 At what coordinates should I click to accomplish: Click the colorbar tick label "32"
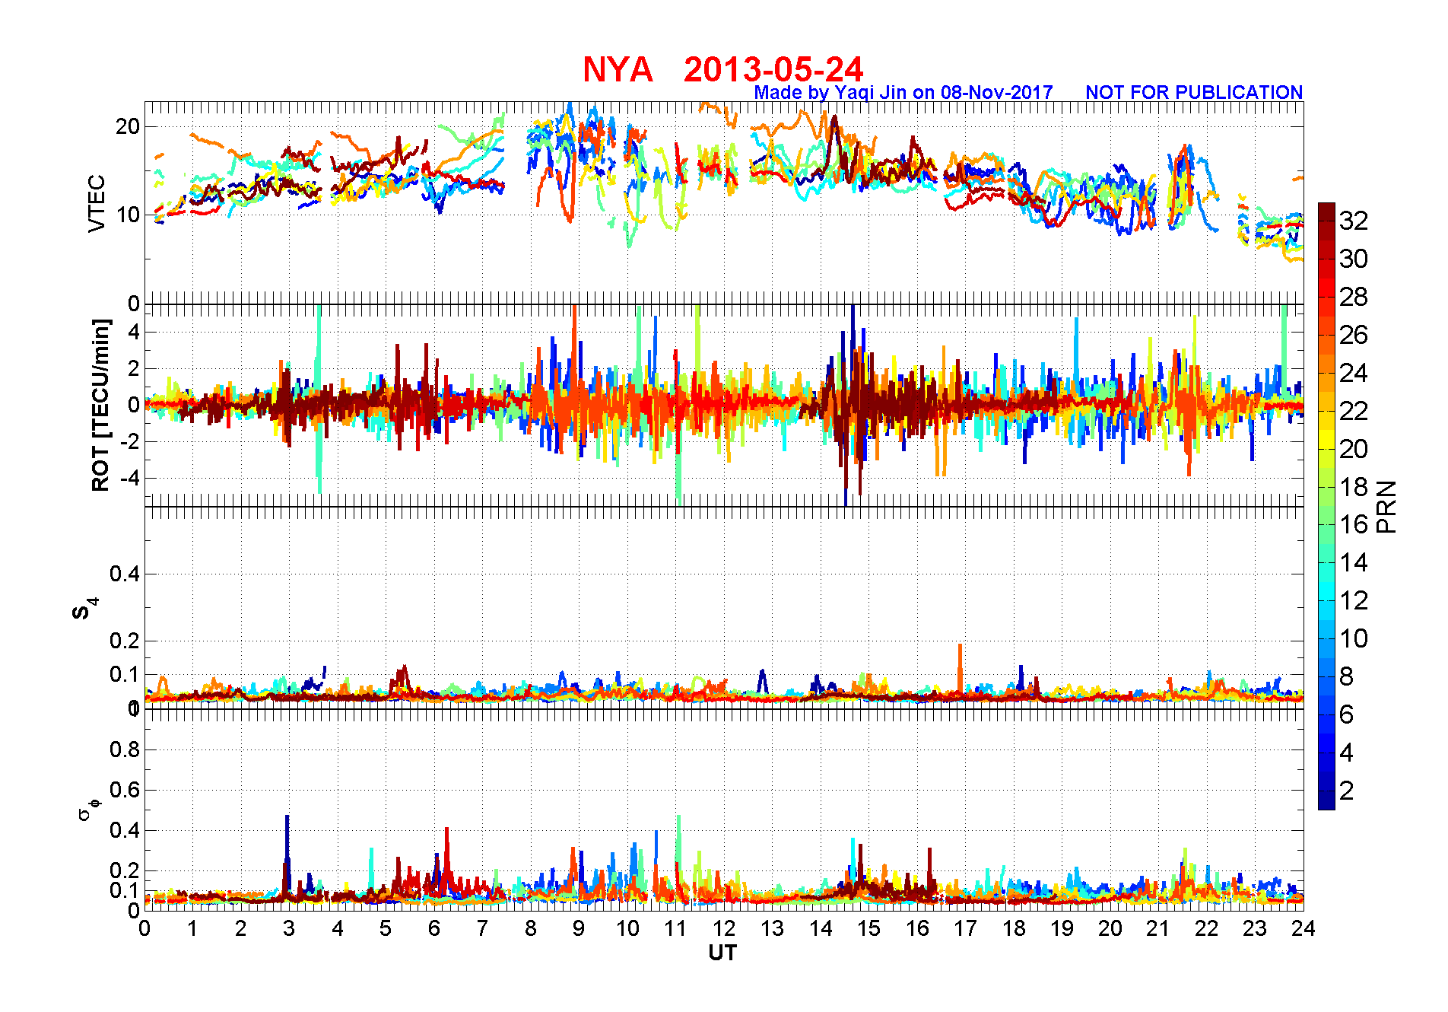[x=1354, y=221]
